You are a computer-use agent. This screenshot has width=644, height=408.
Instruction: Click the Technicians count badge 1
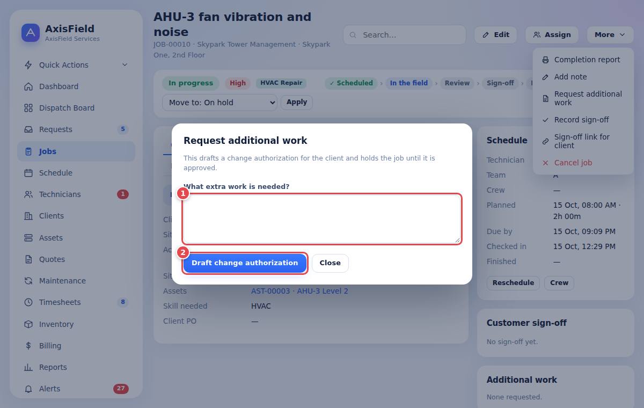pyautogui.click(x=123, y=194)
